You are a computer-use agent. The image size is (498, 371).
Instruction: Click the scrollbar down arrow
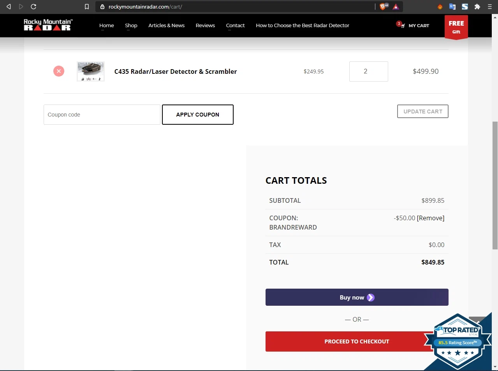495,367
